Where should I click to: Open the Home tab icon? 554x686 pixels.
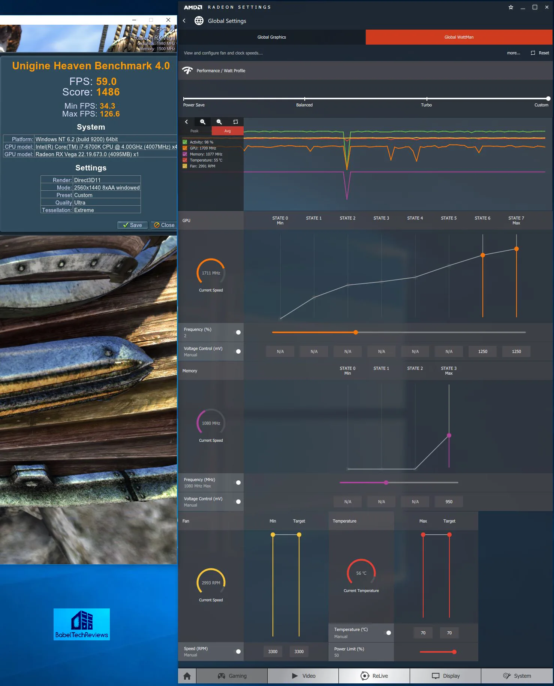[187, 676]
